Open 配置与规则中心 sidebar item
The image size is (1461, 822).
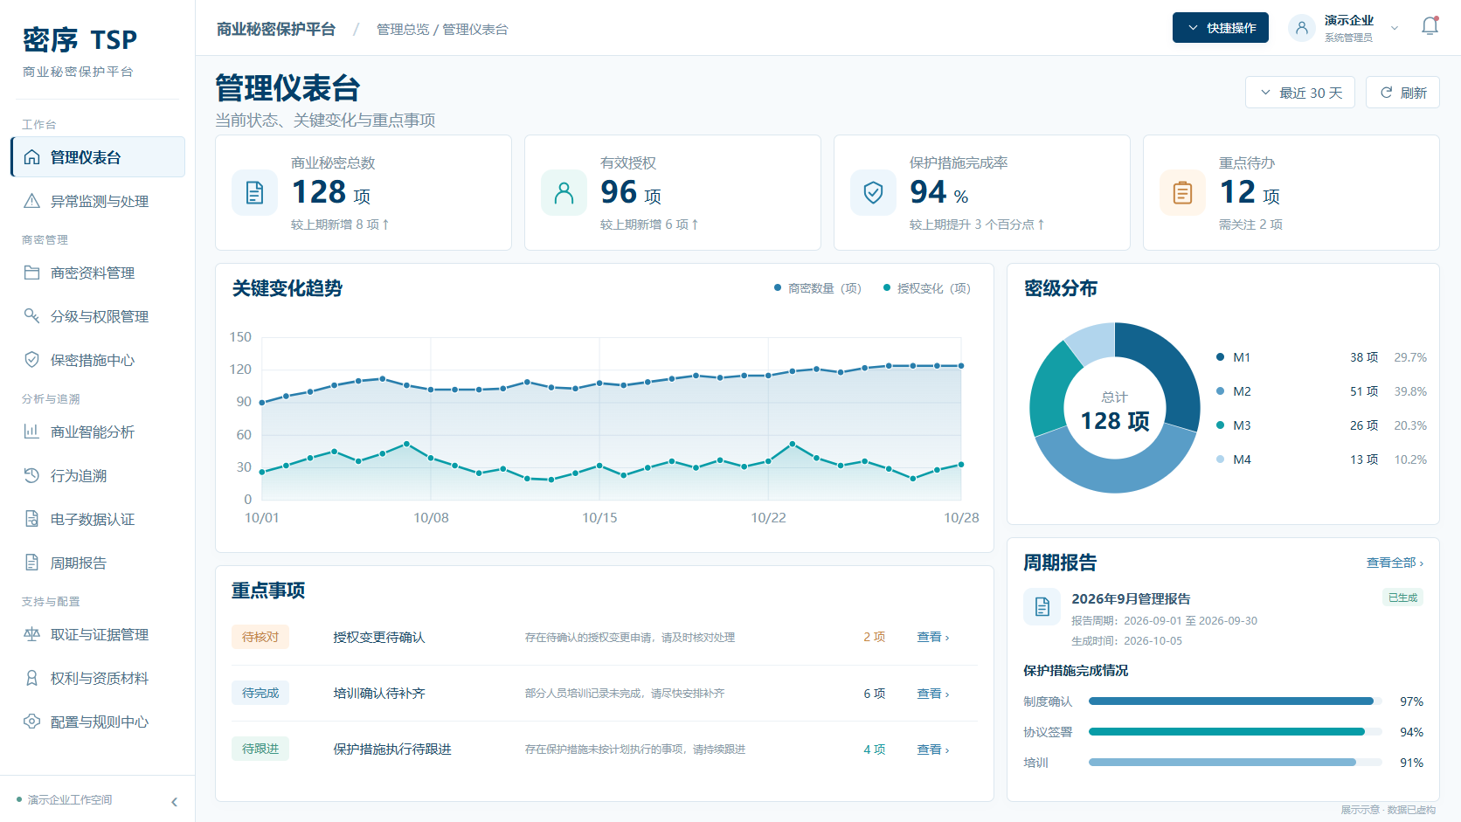point(98,722)
